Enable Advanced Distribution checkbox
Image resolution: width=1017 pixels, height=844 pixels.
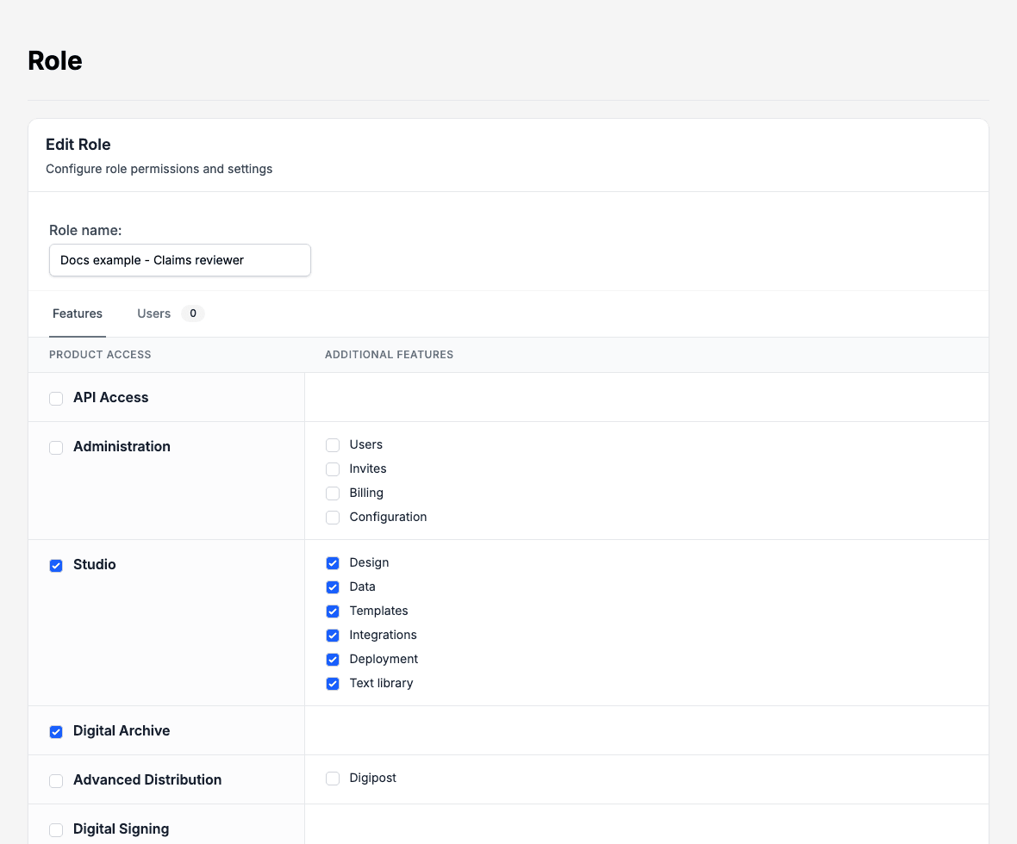point(56,780)
